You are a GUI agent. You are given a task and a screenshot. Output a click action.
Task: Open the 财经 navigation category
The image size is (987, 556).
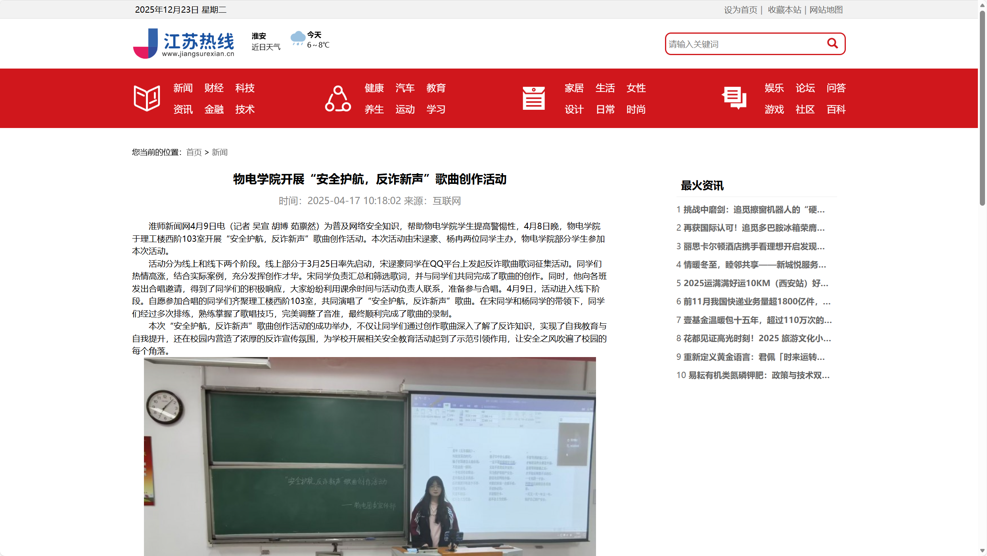pyautogui.click(x=214, y=88)
